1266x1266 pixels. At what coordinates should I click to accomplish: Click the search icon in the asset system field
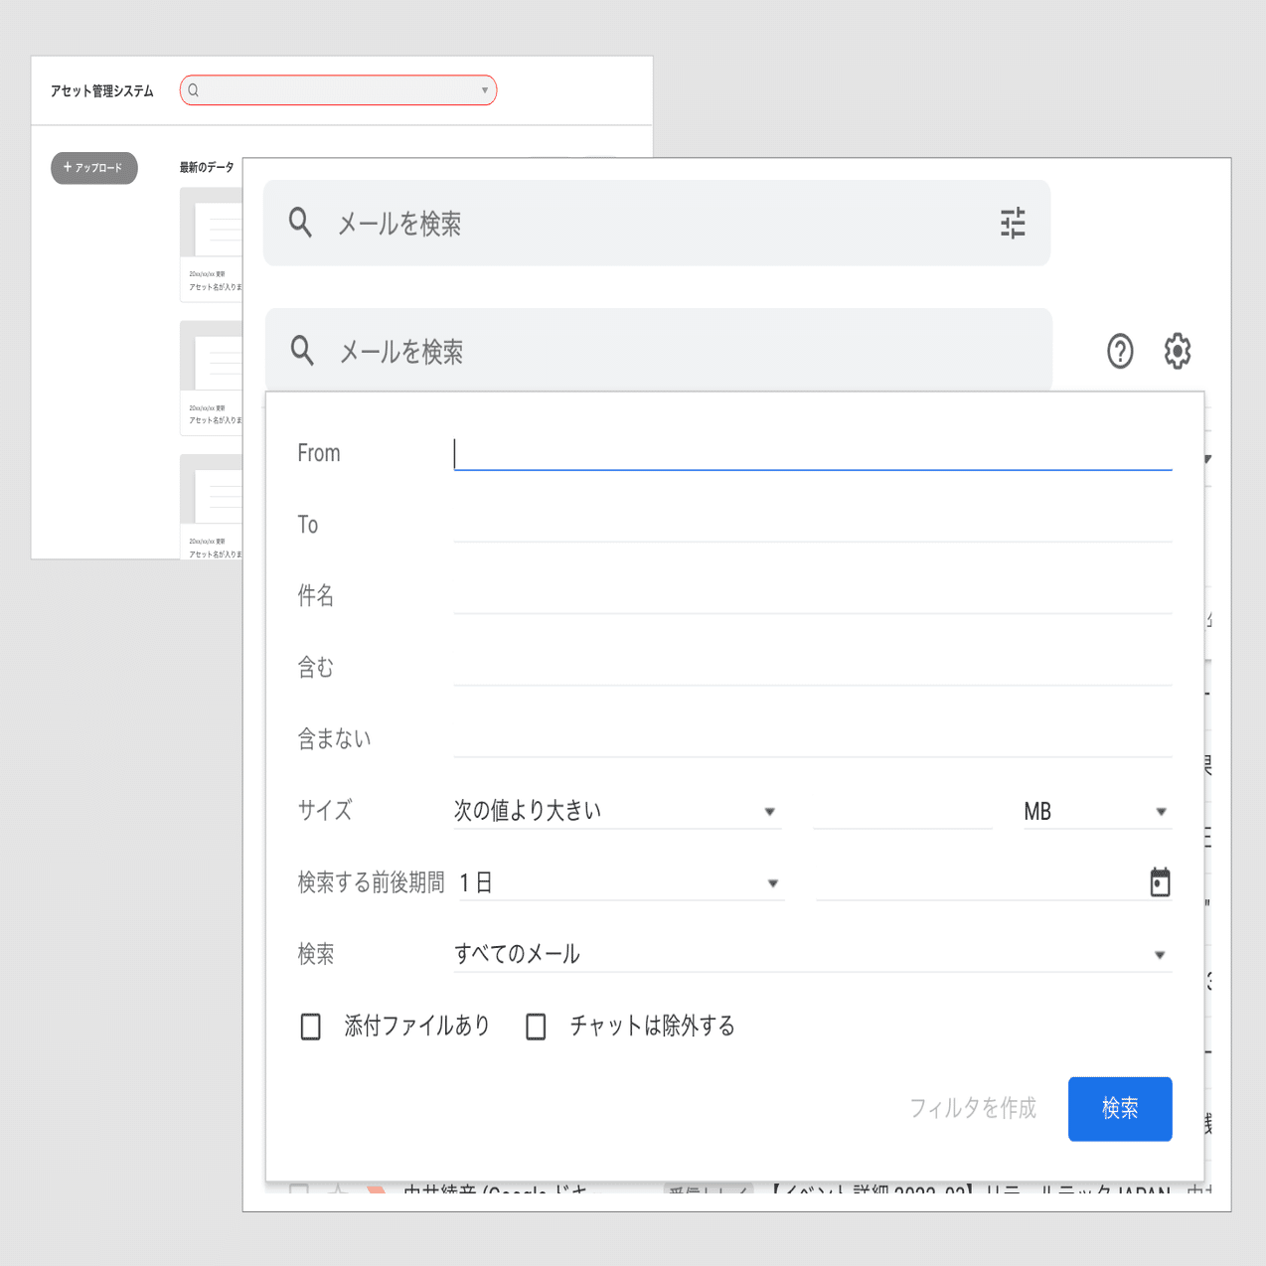click(x=193, y=90)
